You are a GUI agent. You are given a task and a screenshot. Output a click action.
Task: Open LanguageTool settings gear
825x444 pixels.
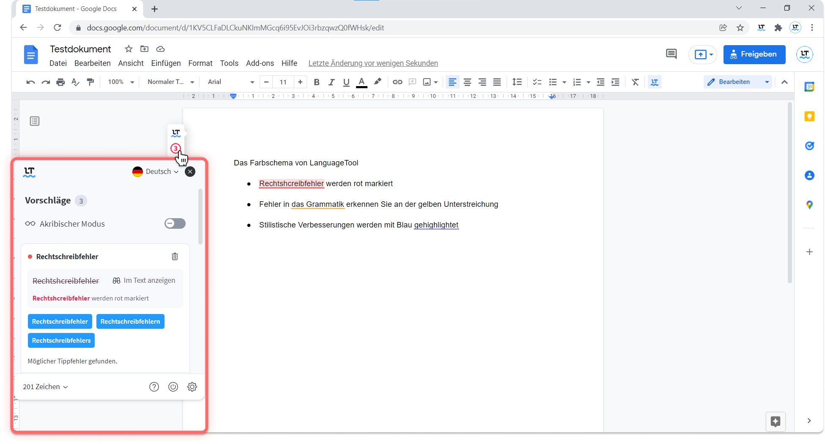[x=192, y=387]
